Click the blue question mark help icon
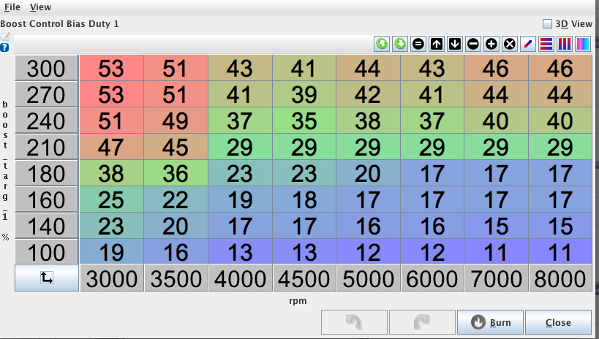This screenshot has height=339, width=599. [5, 47]
